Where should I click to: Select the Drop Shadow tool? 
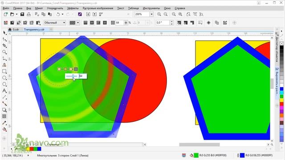point(4,110)
